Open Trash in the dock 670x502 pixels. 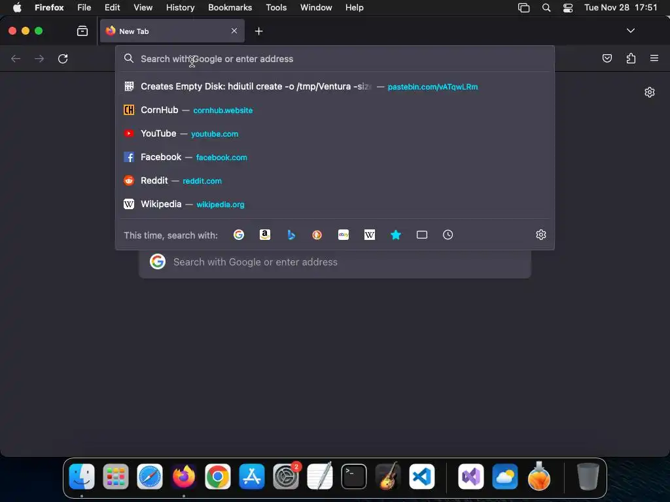click(x=588, y=477)
